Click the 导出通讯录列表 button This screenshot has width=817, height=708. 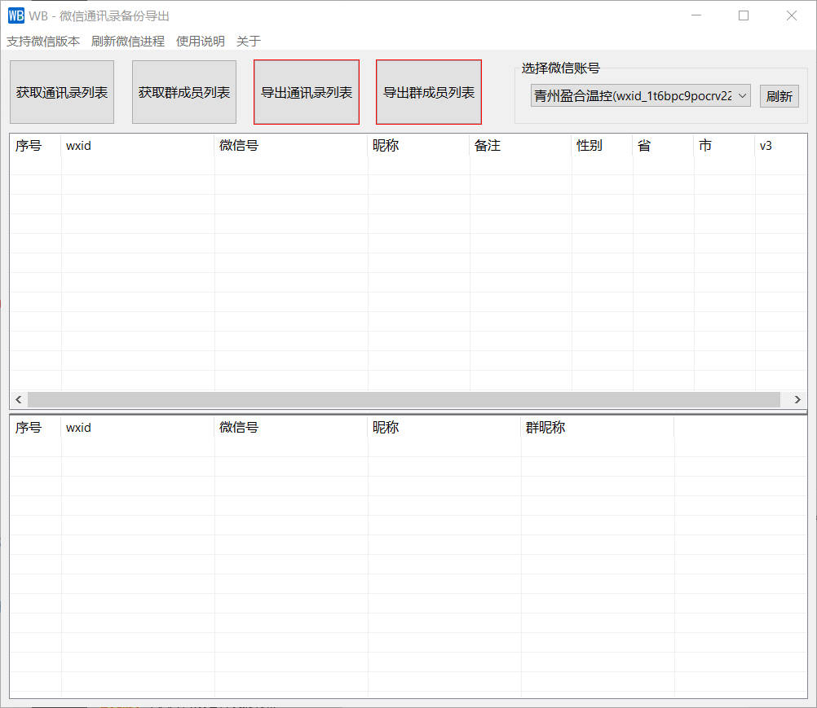(x=307, y=92)
